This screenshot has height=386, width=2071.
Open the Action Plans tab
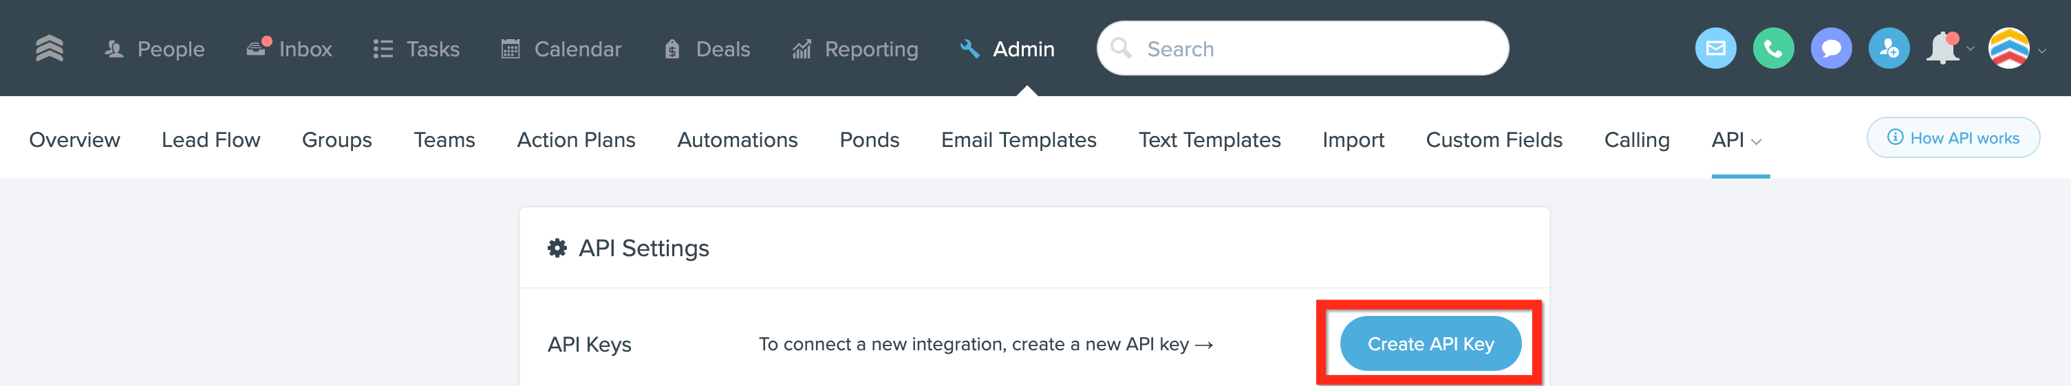coord(576,139)
